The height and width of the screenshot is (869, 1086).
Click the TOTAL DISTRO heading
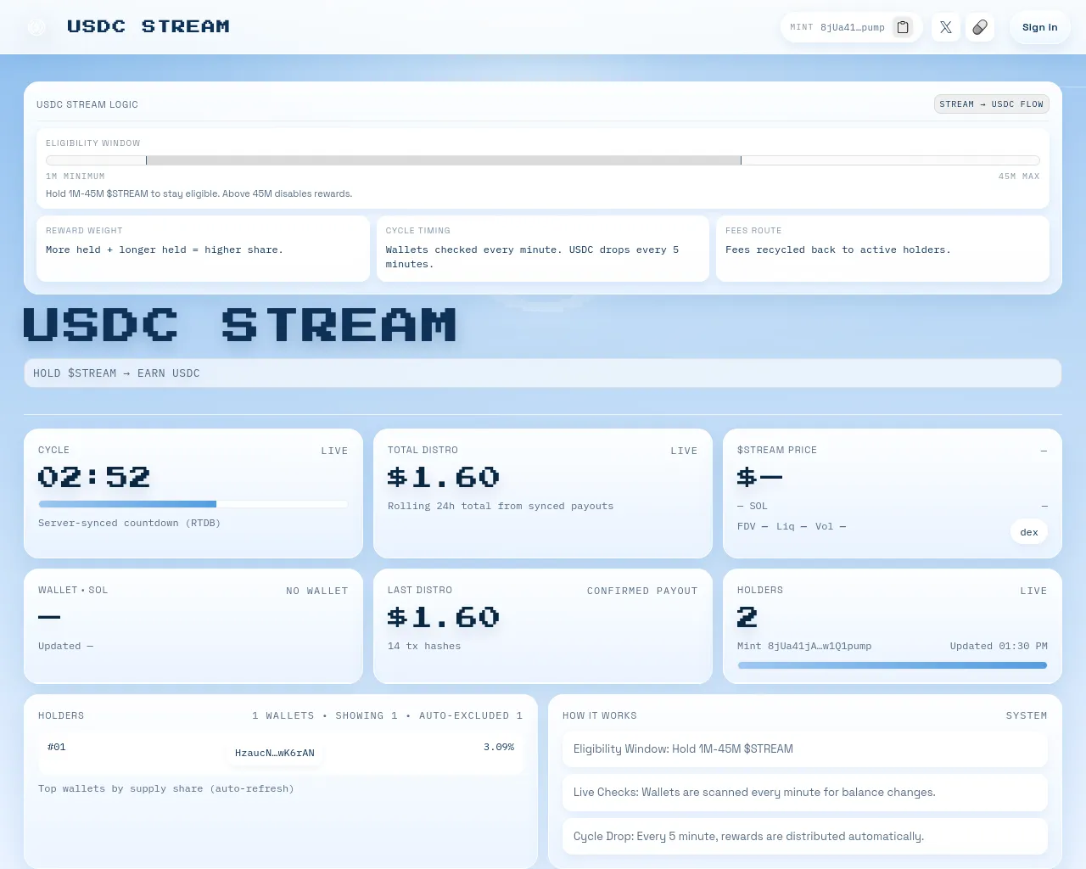(x=423, y=451)
